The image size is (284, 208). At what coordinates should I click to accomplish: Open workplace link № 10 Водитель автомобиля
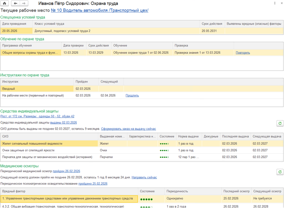click(x=100, y=10)
